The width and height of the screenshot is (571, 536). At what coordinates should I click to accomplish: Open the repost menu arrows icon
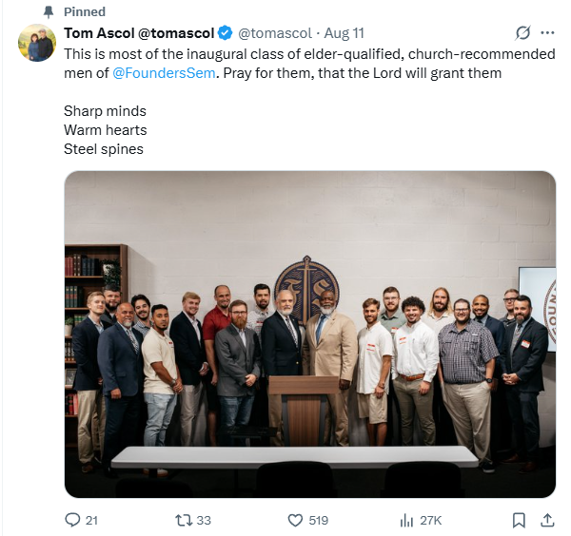[184, 520]
